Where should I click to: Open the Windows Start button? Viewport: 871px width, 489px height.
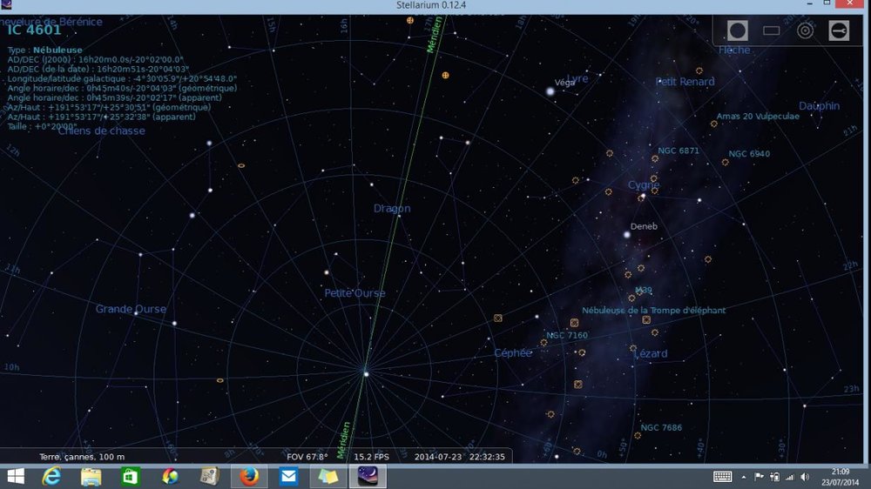(x=16, y=476)
